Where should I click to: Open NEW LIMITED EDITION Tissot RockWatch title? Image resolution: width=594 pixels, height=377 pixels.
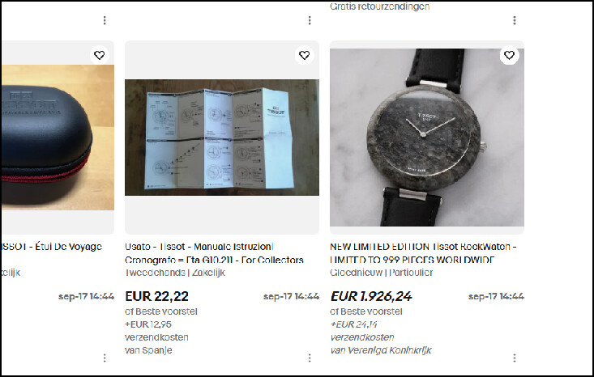pos(423,253)
